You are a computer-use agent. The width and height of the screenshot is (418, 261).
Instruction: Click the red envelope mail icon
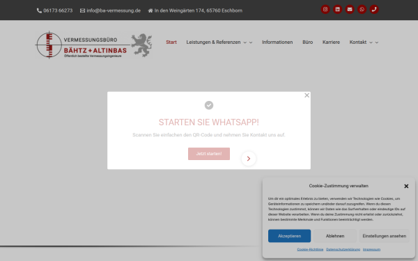tap(350, 9)
